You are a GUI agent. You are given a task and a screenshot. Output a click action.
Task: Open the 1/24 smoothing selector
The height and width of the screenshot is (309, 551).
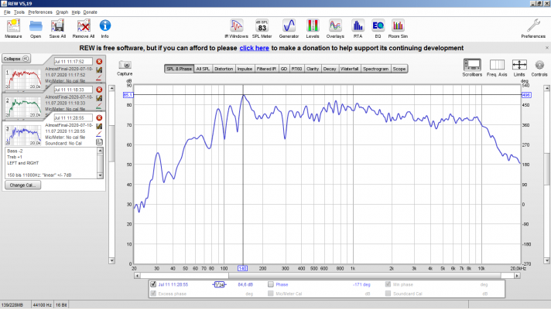point(219,284)
